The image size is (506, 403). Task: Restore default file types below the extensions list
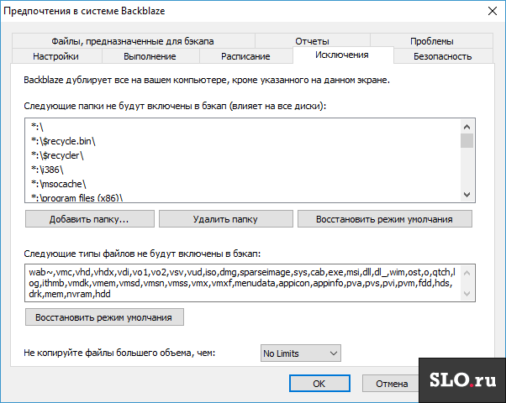point(104,317)
